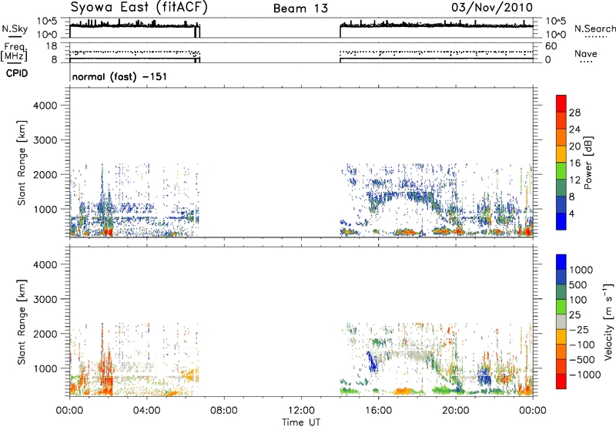Screen dimensions: 616x427
Task: Click the 'Syowa East (fitACF)' plot title
Action: pos(139,8)
